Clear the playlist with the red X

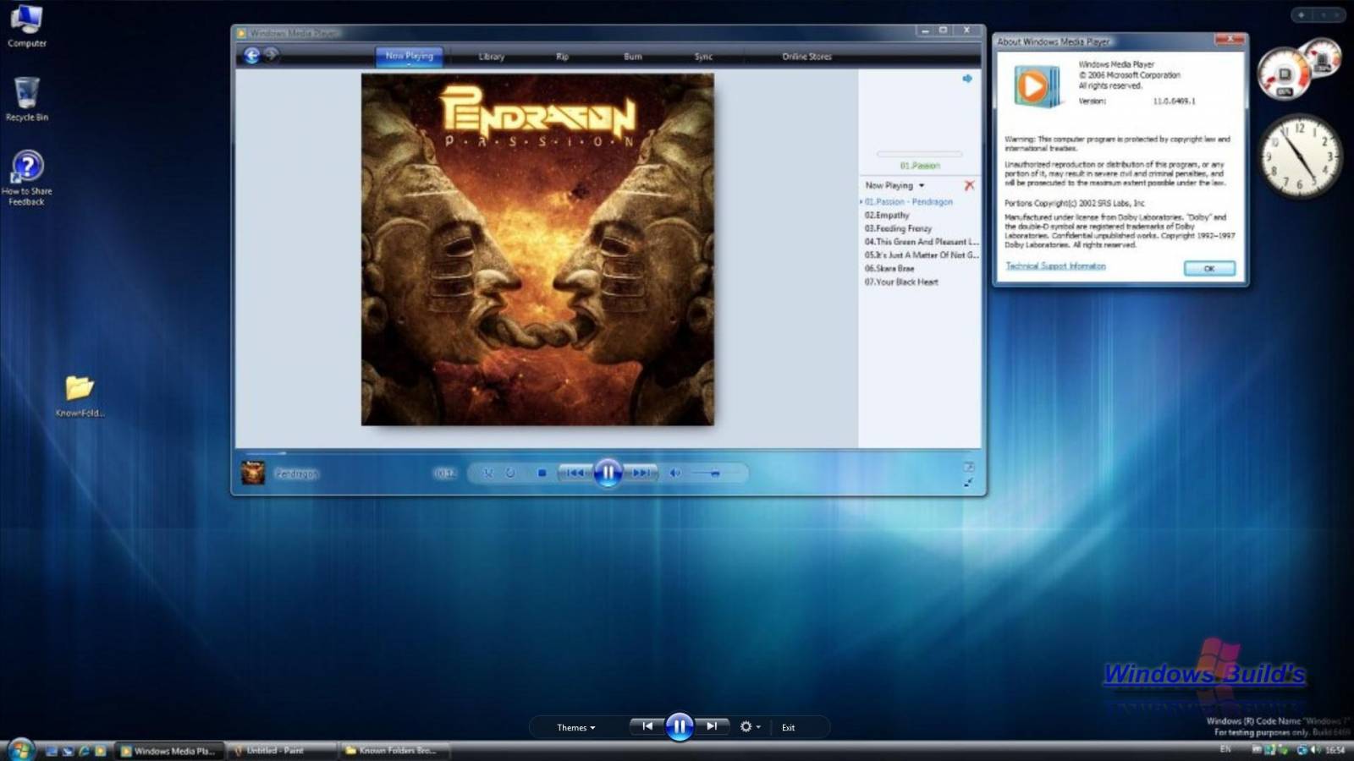point(969,185)
